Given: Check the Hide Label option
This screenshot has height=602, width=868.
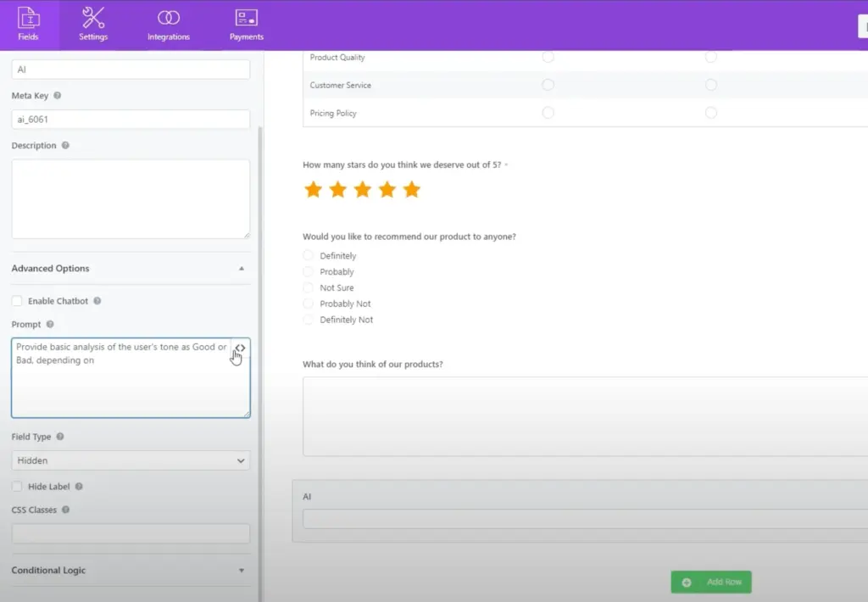Looking at the screenshot, I should (16, 486).
